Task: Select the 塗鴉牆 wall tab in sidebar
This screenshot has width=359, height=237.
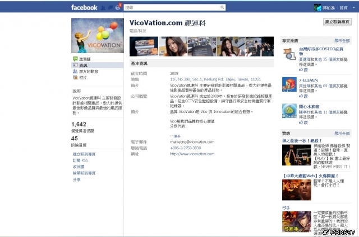Action: (85, 59)
